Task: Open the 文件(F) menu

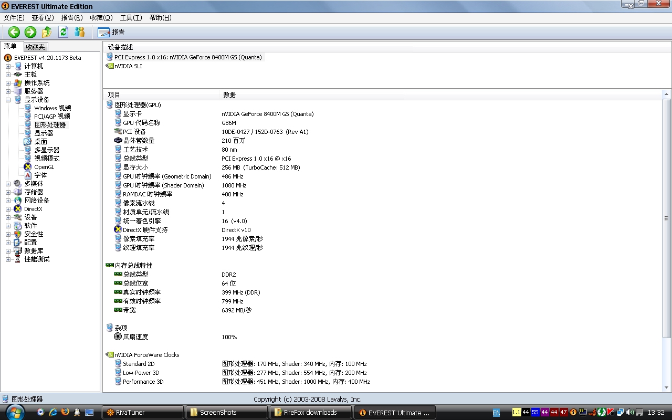Action: pos(14,17)
